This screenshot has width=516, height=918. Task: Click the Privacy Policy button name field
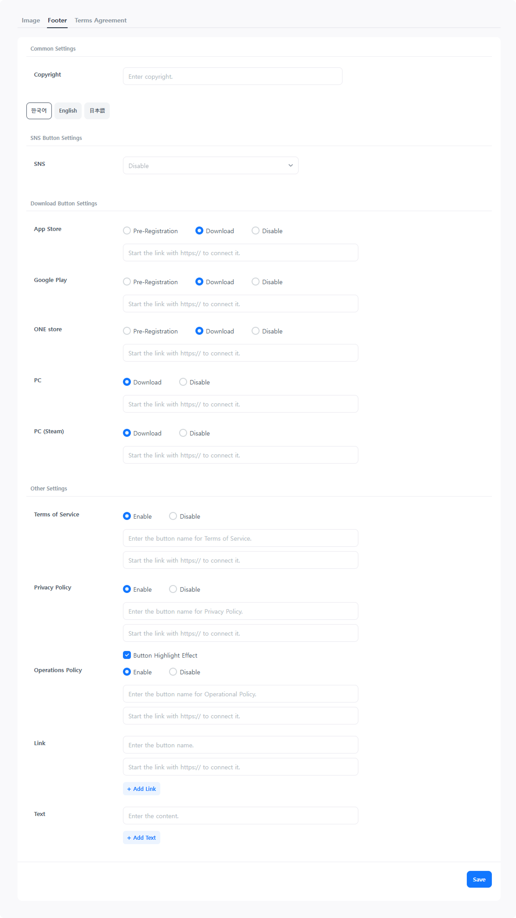click(x=240, y=611)
